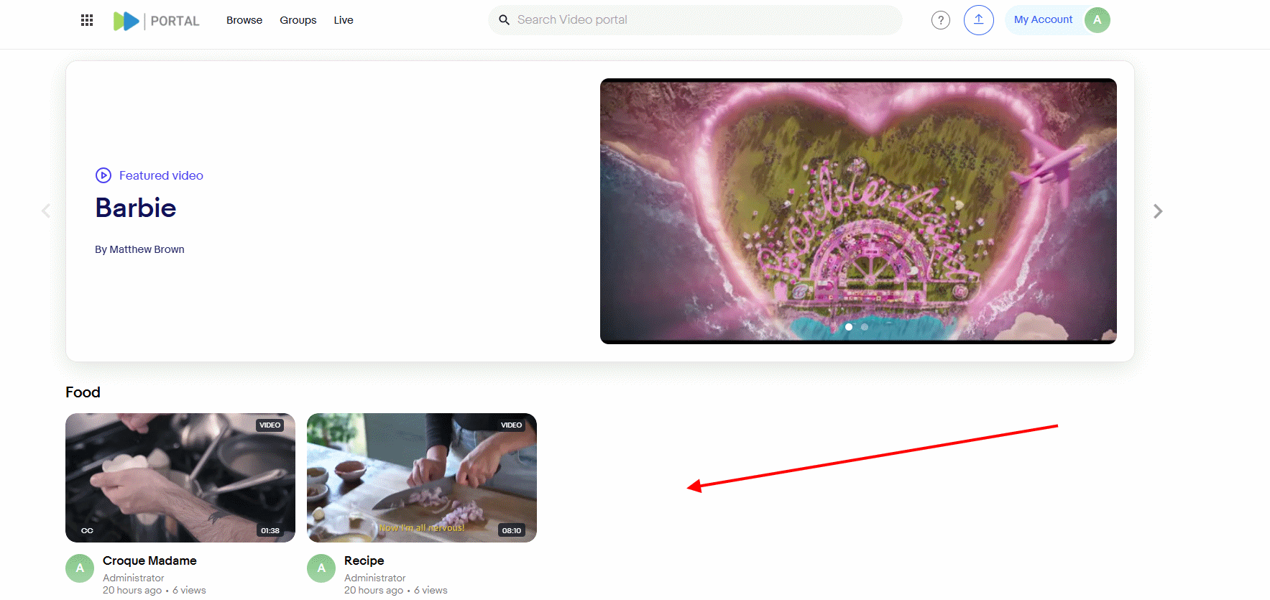This screenshot has height=600, width=1270.
Task: Click the avatar beside Recipe
Action: pyautogui.click(x=321, y=568)
